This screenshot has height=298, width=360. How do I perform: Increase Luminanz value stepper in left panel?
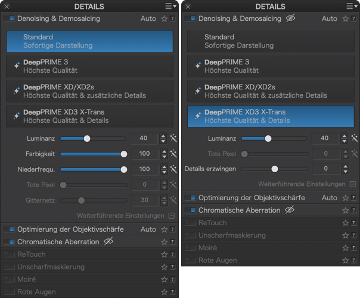pos(163,136)
